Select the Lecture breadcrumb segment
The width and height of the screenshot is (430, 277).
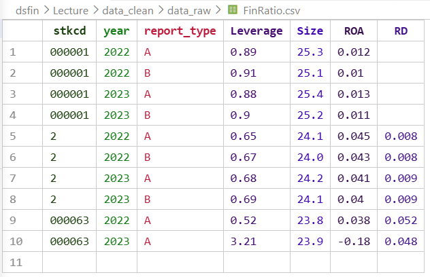pos(70,10)
